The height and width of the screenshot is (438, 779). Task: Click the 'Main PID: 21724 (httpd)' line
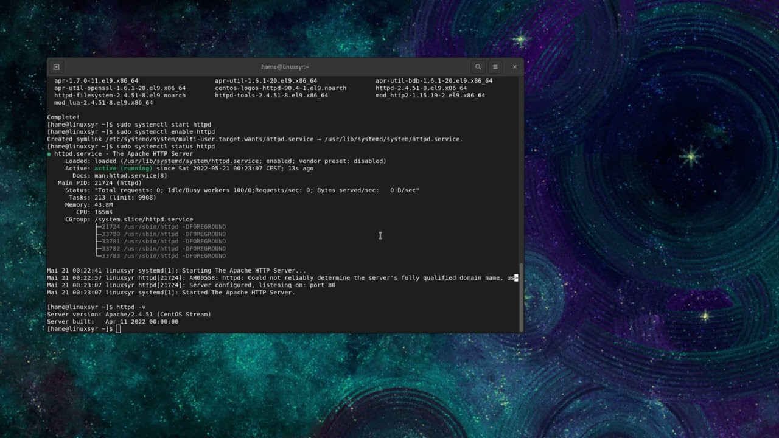[100, 183]
